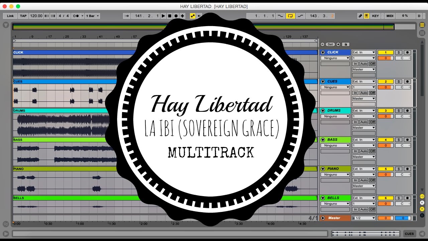The image size is (428, 241).
Task: Click the Nudge tempo up icon
Action: pyautogui.click(x=53, y=16)
